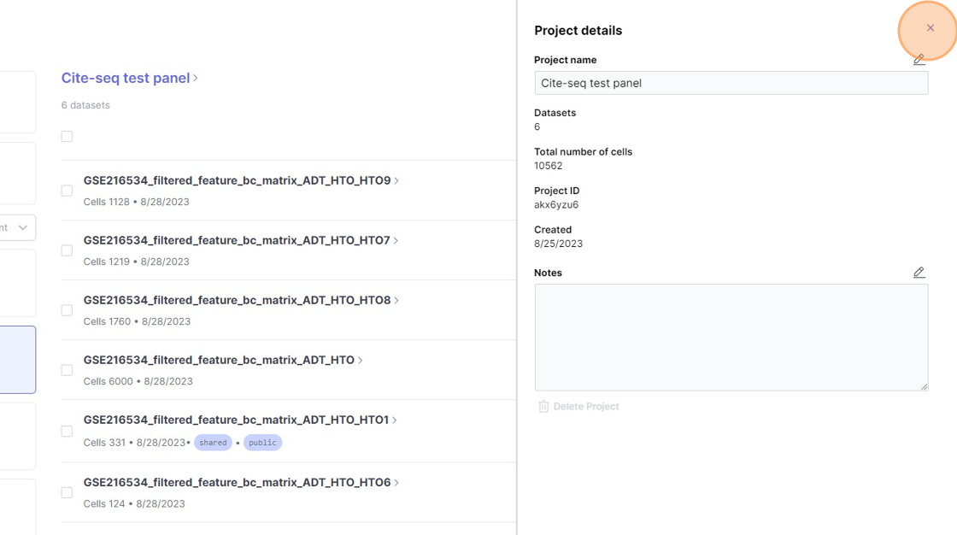Select the highlighted project card in left sidebar
957x535 pixels.
[x=18, y=360]
